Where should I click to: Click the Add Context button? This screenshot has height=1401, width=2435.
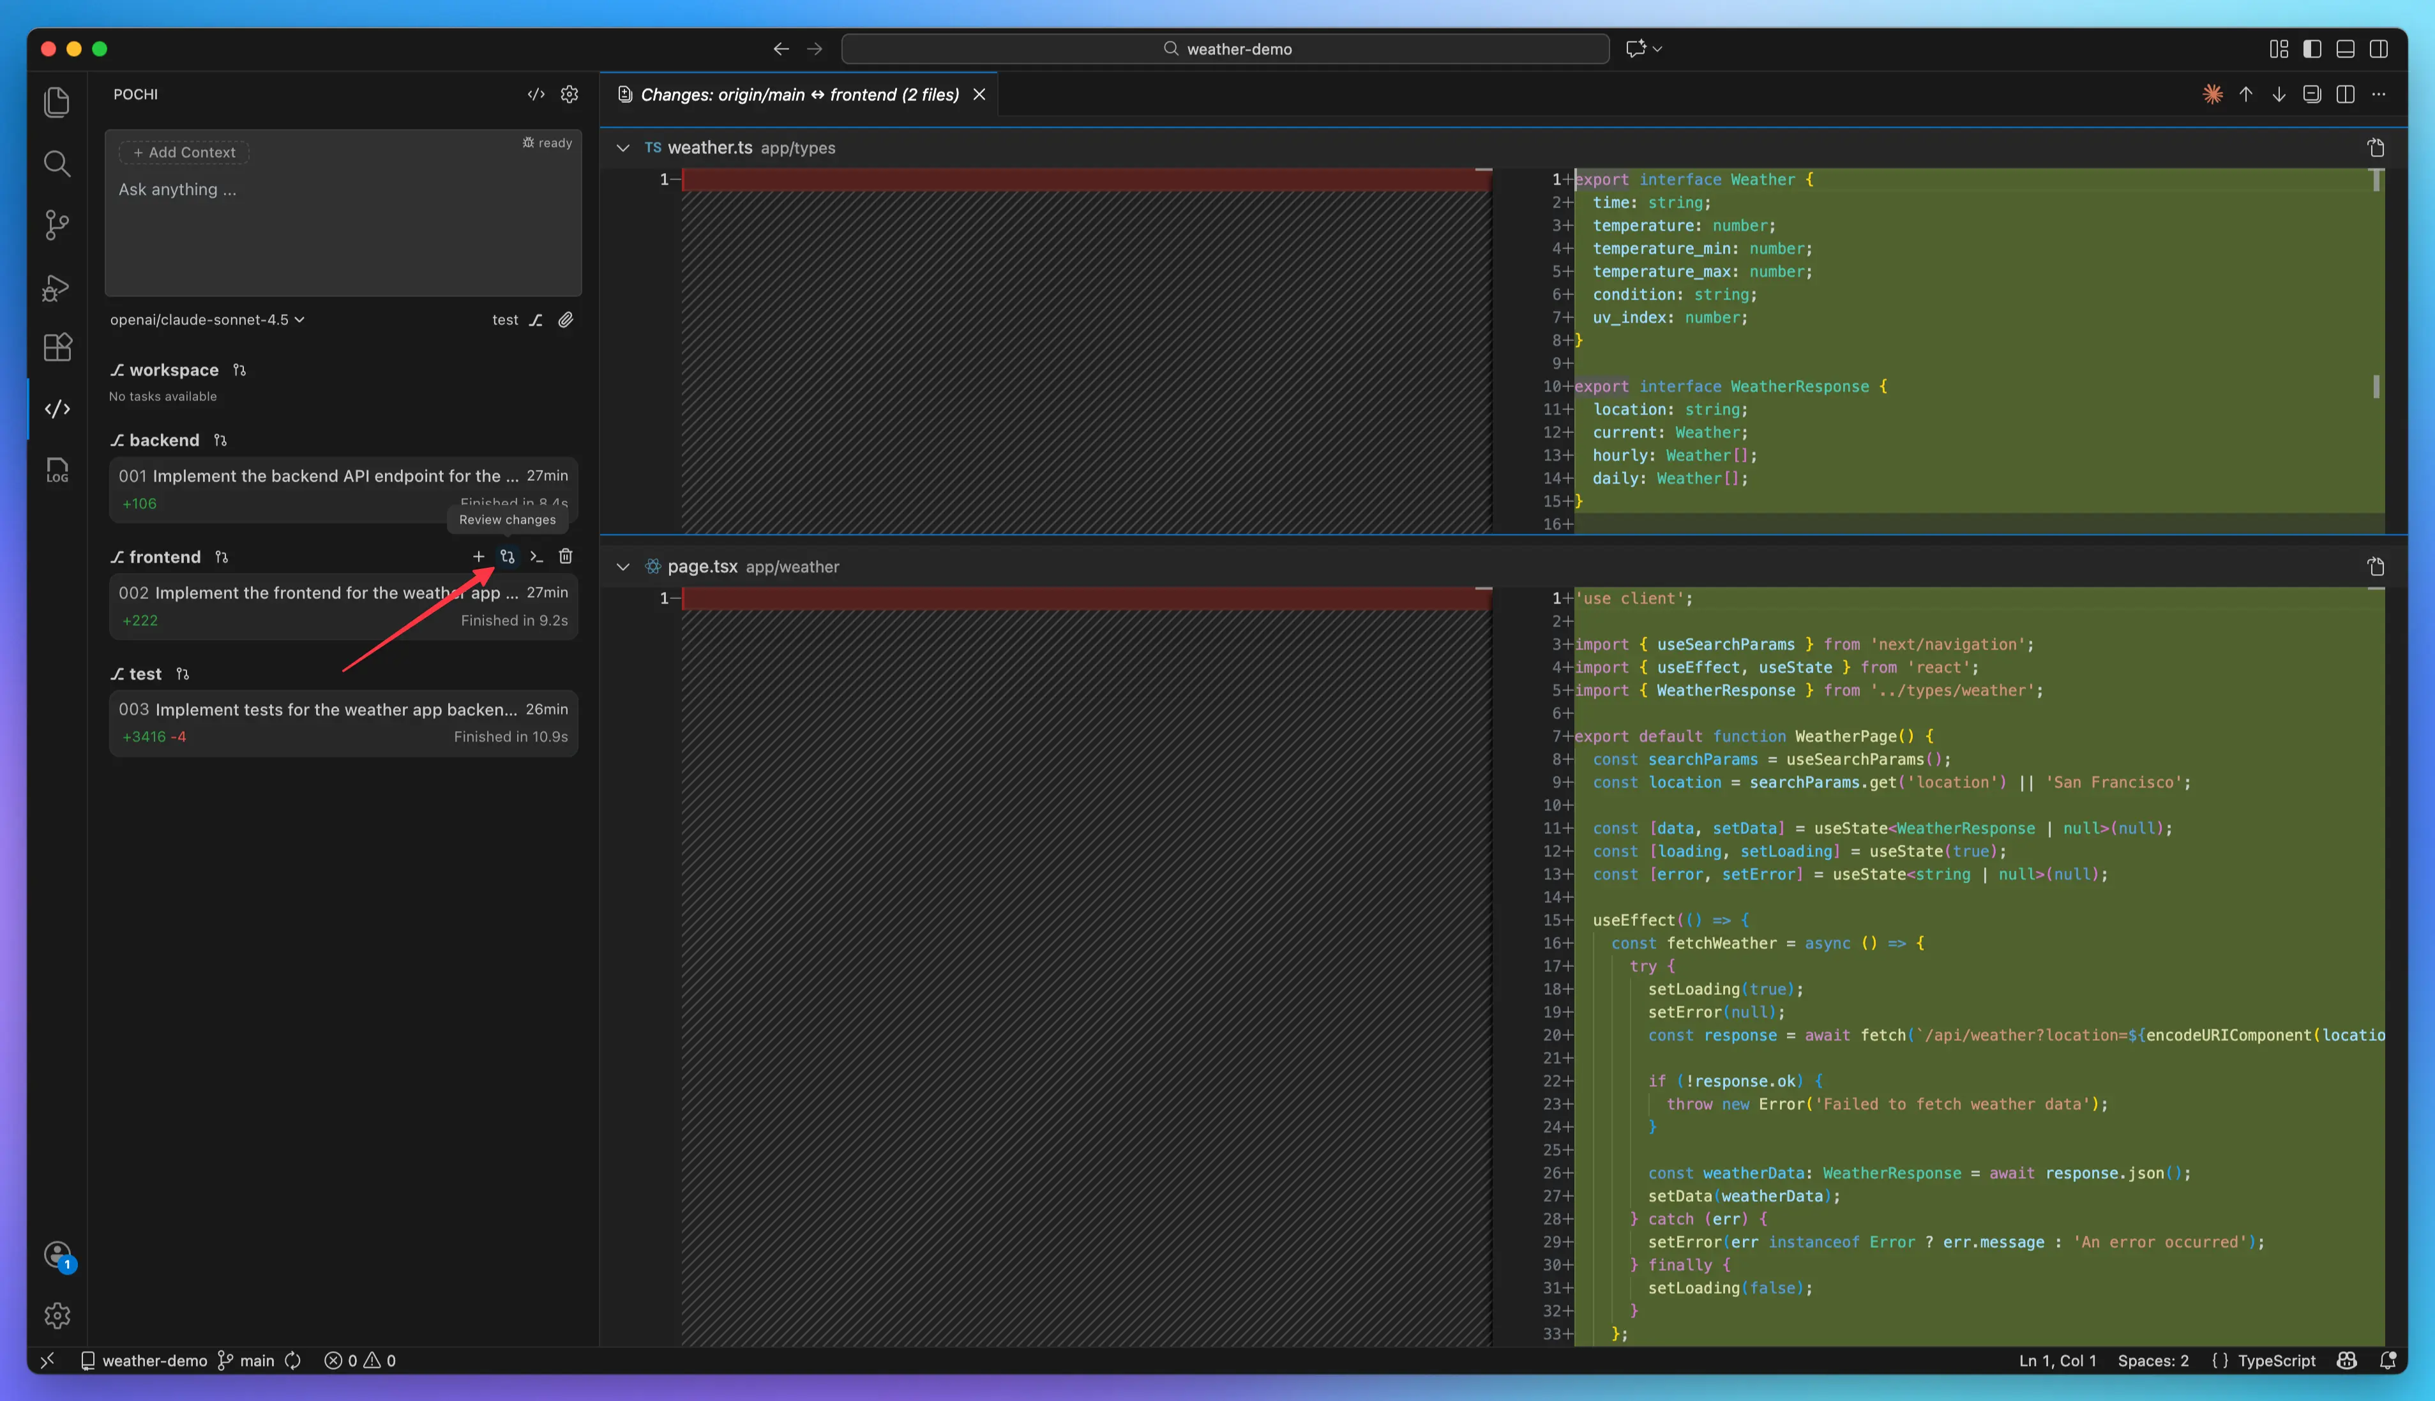[184, 152]
